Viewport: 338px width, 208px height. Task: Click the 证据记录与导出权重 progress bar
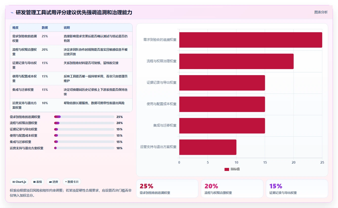[84, 129]
